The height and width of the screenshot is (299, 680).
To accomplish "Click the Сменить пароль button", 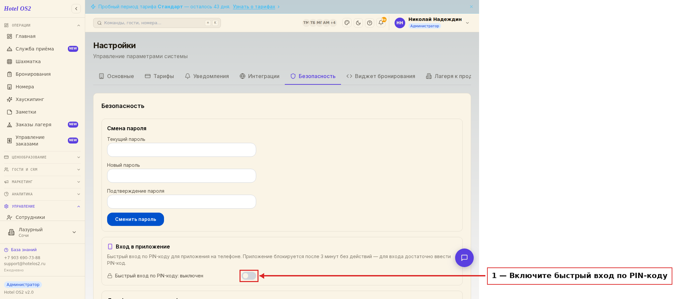I will coord(135,219).
